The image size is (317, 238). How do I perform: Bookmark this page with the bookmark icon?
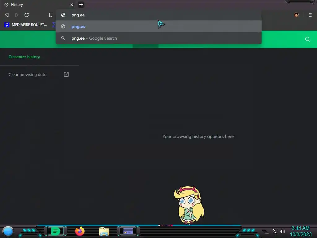[x=51, y=15]
